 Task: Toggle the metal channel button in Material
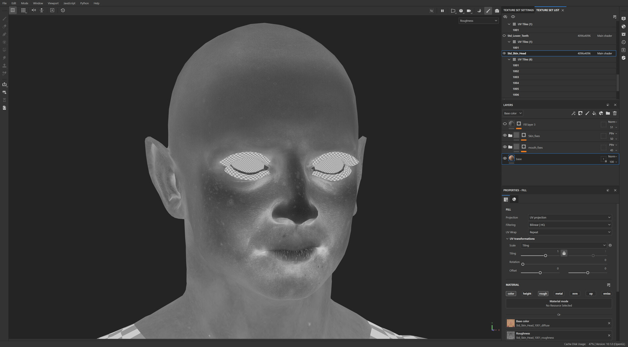(x=559, y=293)
